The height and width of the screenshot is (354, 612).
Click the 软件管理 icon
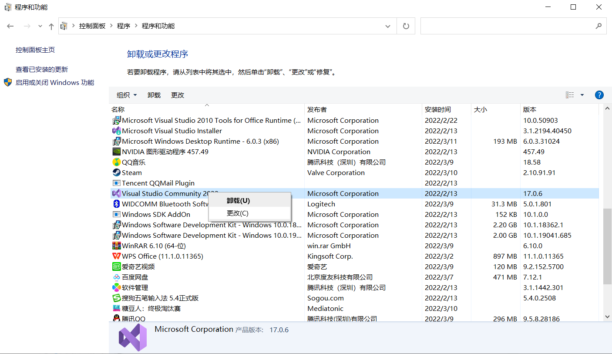click(116, 287)
